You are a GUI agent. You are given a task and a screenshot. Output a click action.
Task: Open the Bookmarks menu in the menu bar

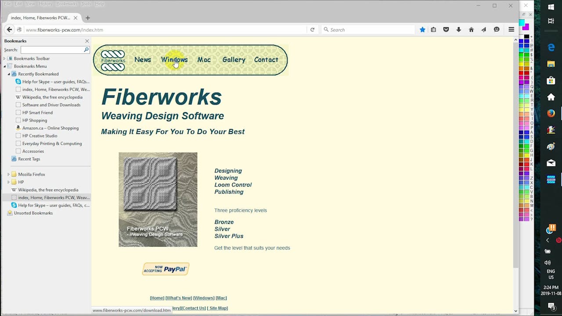66,4
